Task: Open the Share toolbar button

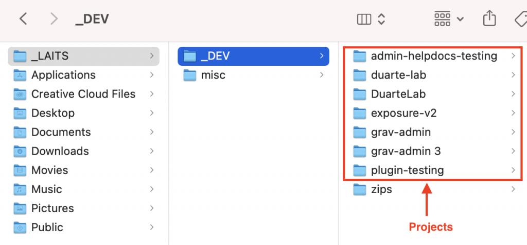Action: (x=489, y=18)
